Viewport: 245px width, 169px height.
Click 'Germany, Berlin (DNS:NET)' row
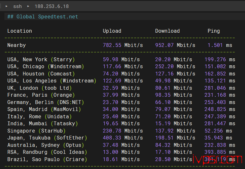pos(46,102)
